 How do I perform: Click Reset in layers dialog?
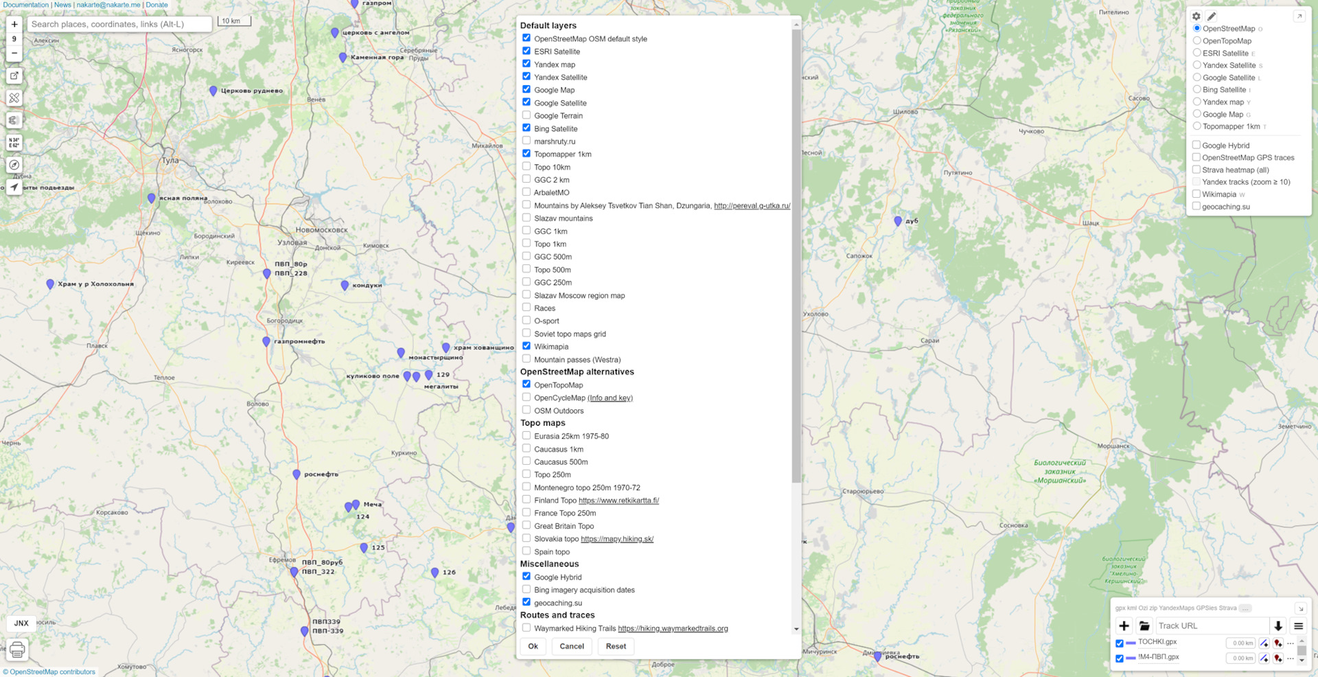[x=616, y=646]
